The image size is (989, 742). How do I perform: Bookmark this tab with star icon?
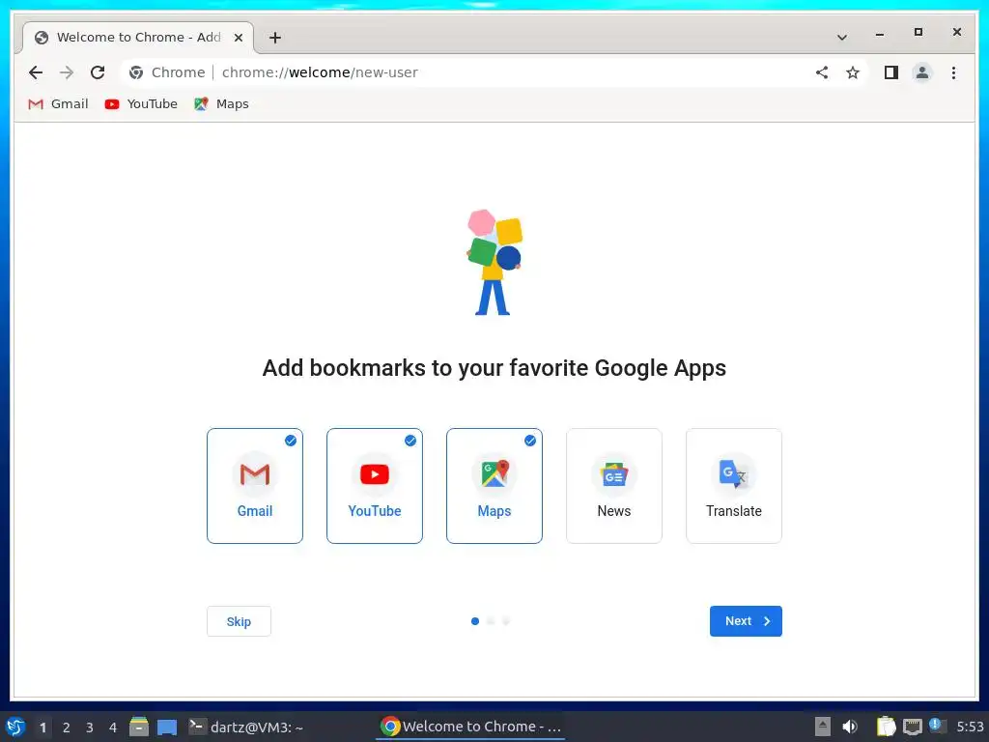853,72
